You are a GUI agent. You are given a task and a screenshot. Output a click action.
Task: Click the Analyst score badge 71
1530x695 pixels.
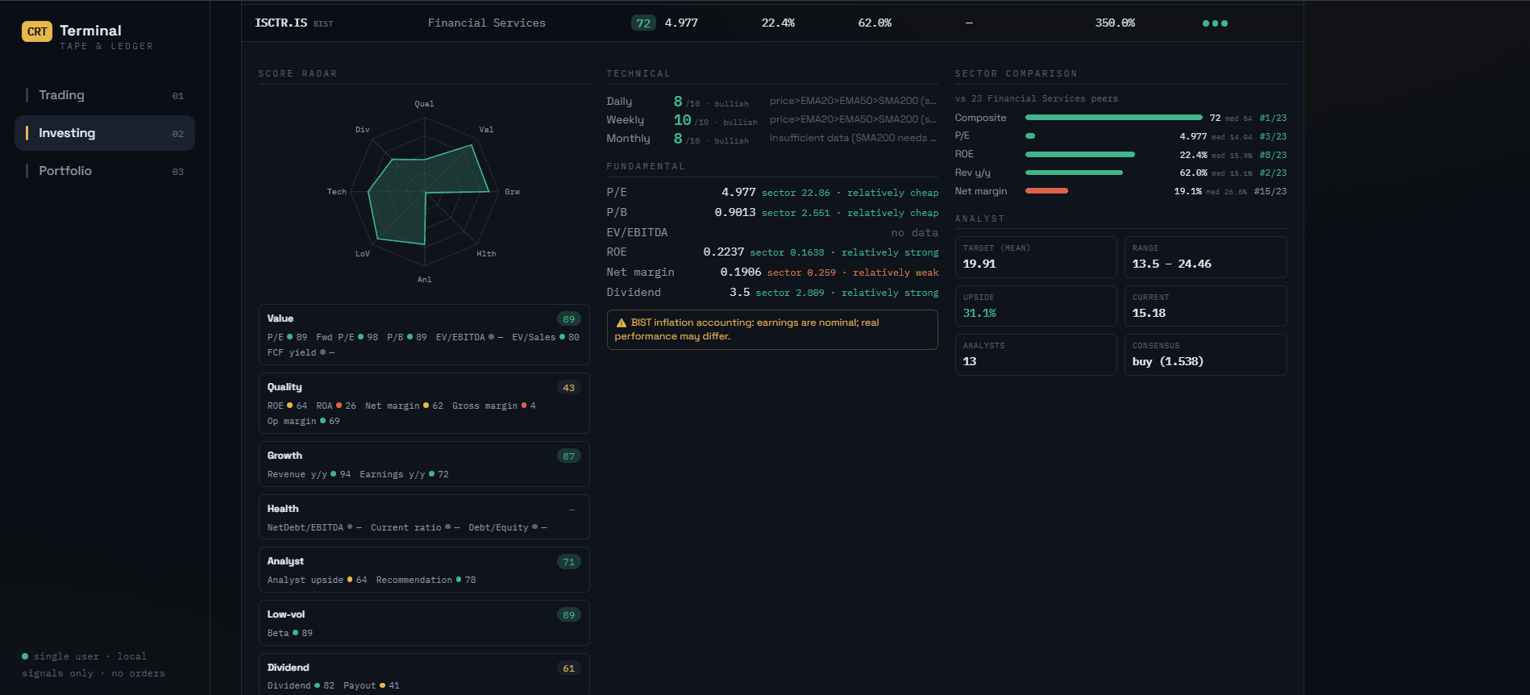point(569,562)
